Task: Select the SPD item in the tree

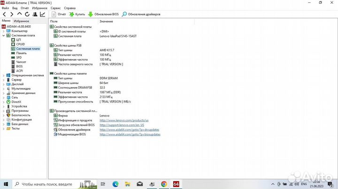Action: [19, 58]
